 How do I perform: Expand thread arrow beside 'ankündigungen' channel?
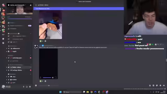[x=7, y=58]
